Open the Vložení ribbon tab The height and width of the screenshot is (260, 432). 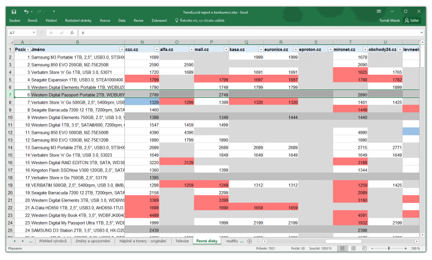[x=51, y=20]
